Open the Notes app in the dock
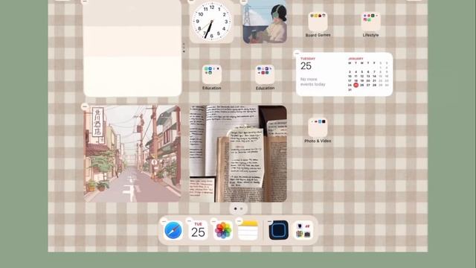476x268 pixels. pyautogui.click(x=248, y=230)
